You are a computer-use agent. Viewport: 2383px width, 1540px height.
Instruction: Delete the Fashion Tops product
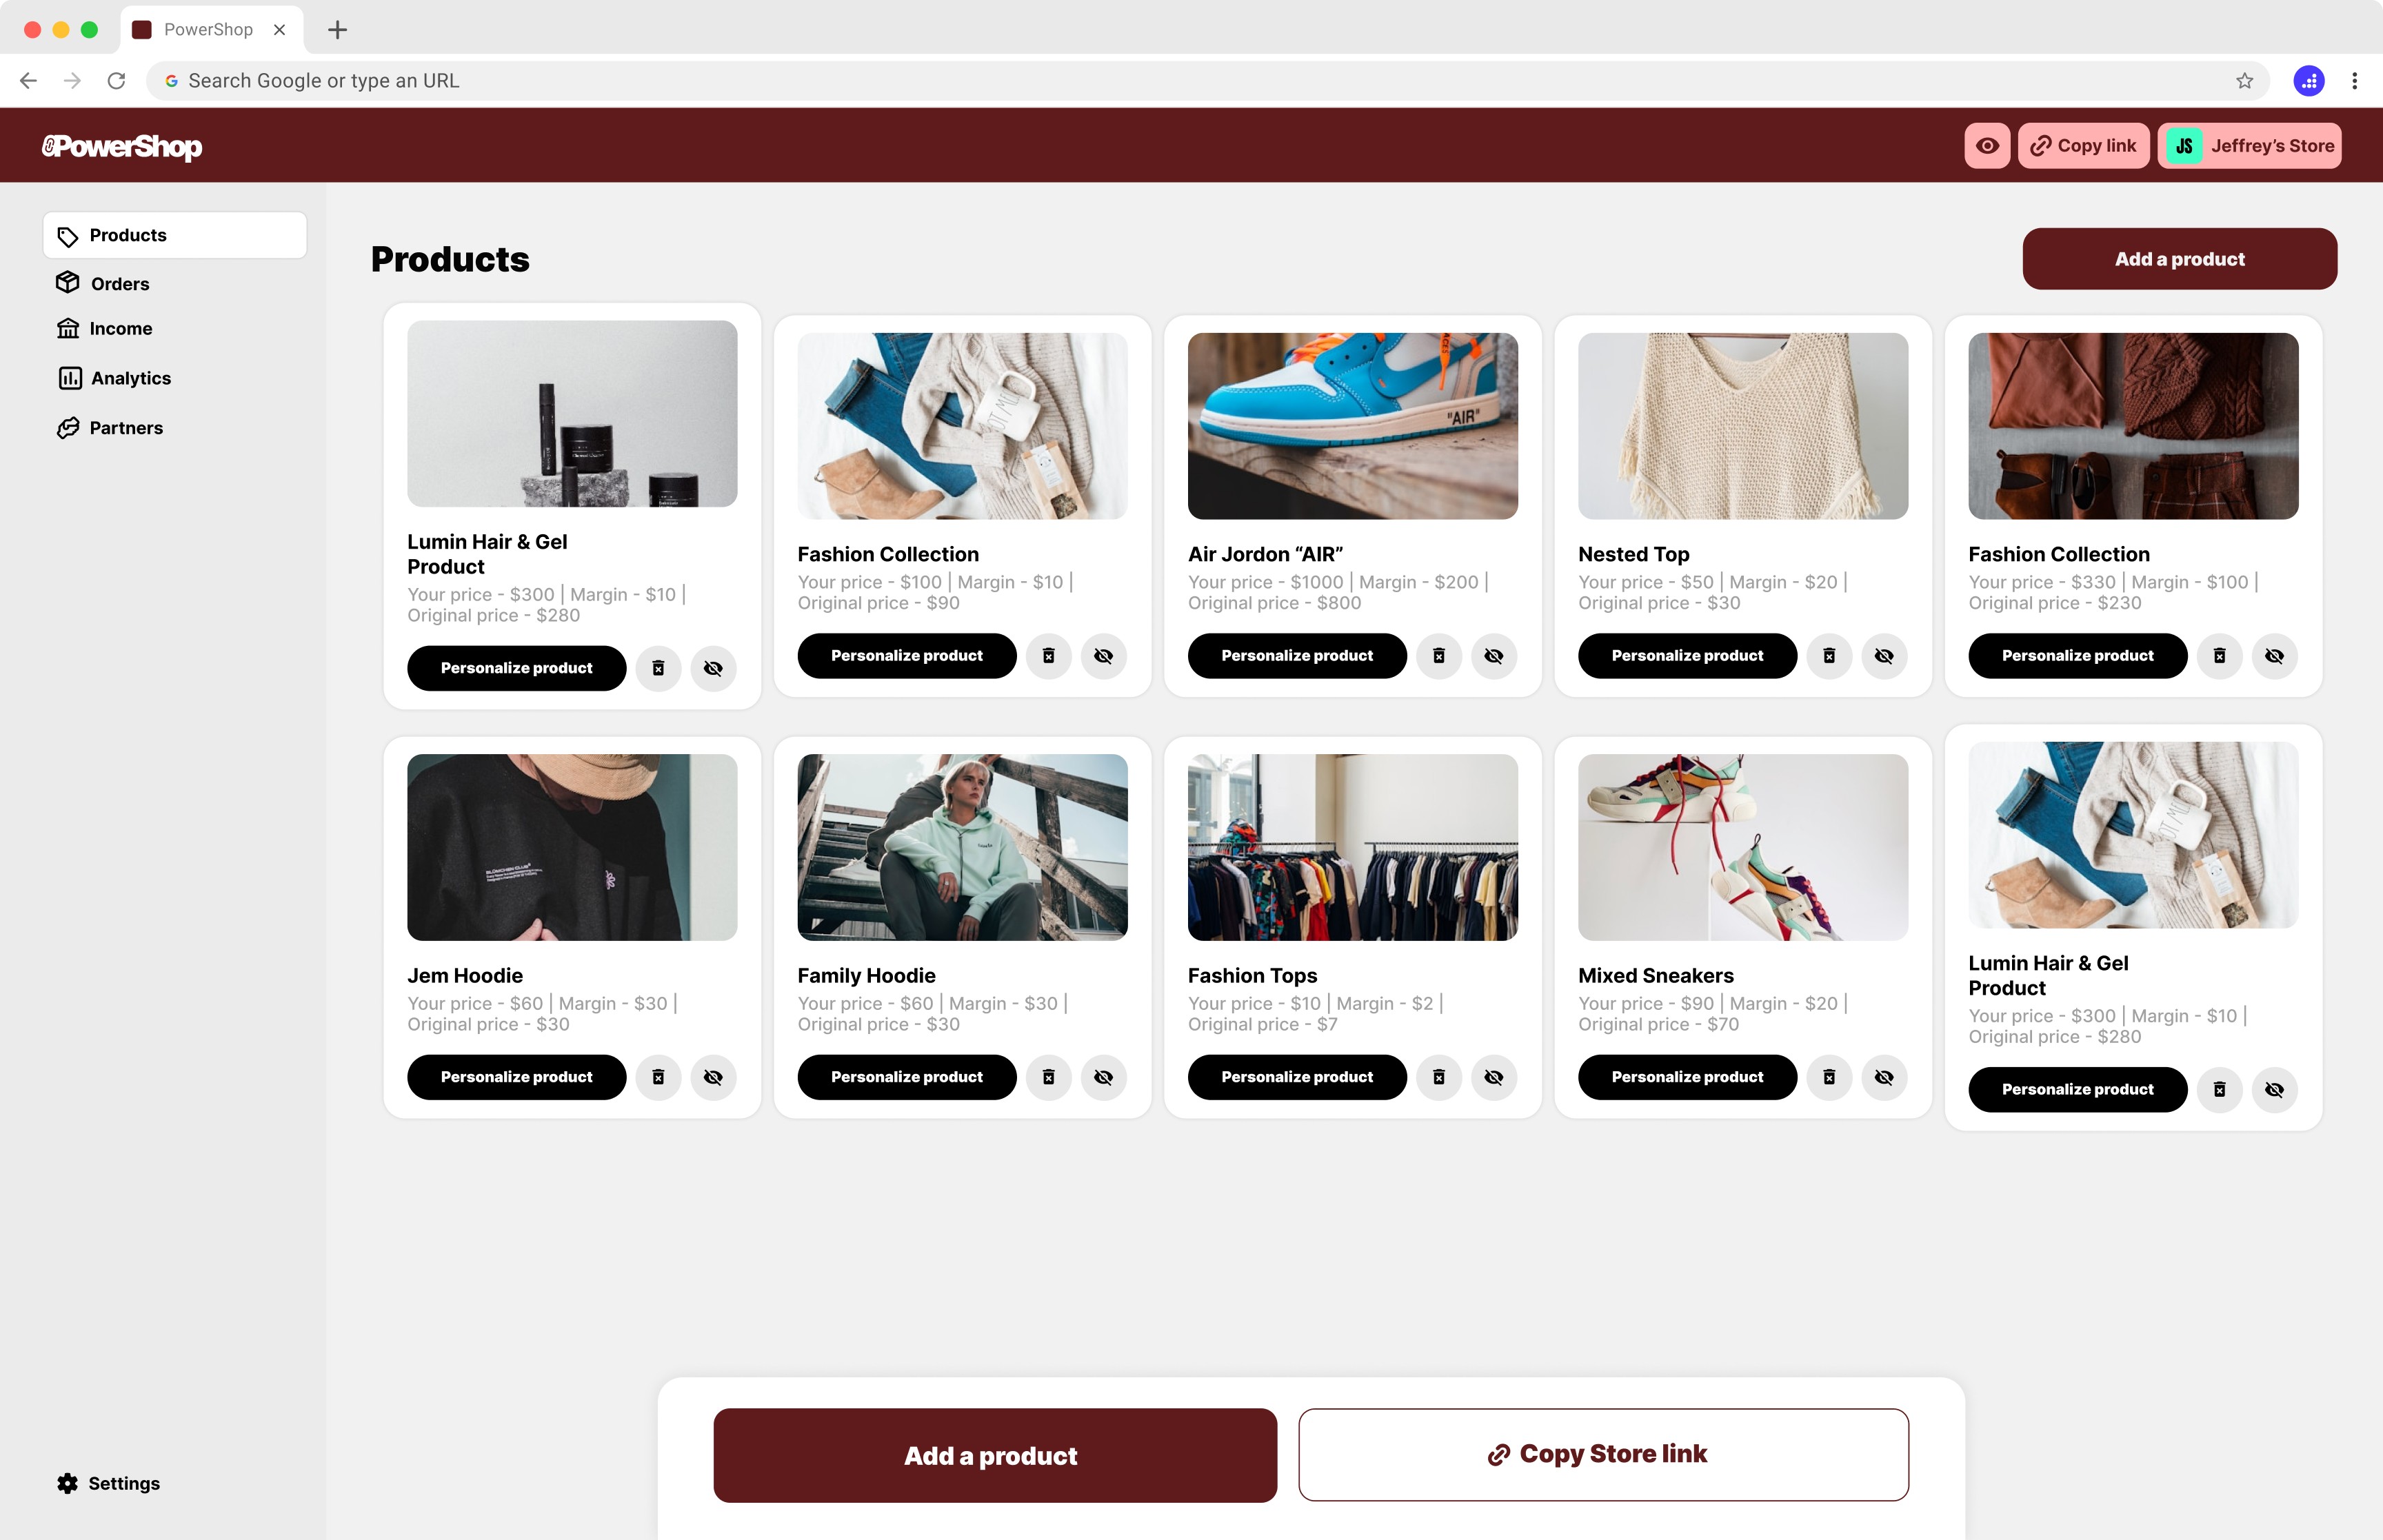tap(1439, 1077)
